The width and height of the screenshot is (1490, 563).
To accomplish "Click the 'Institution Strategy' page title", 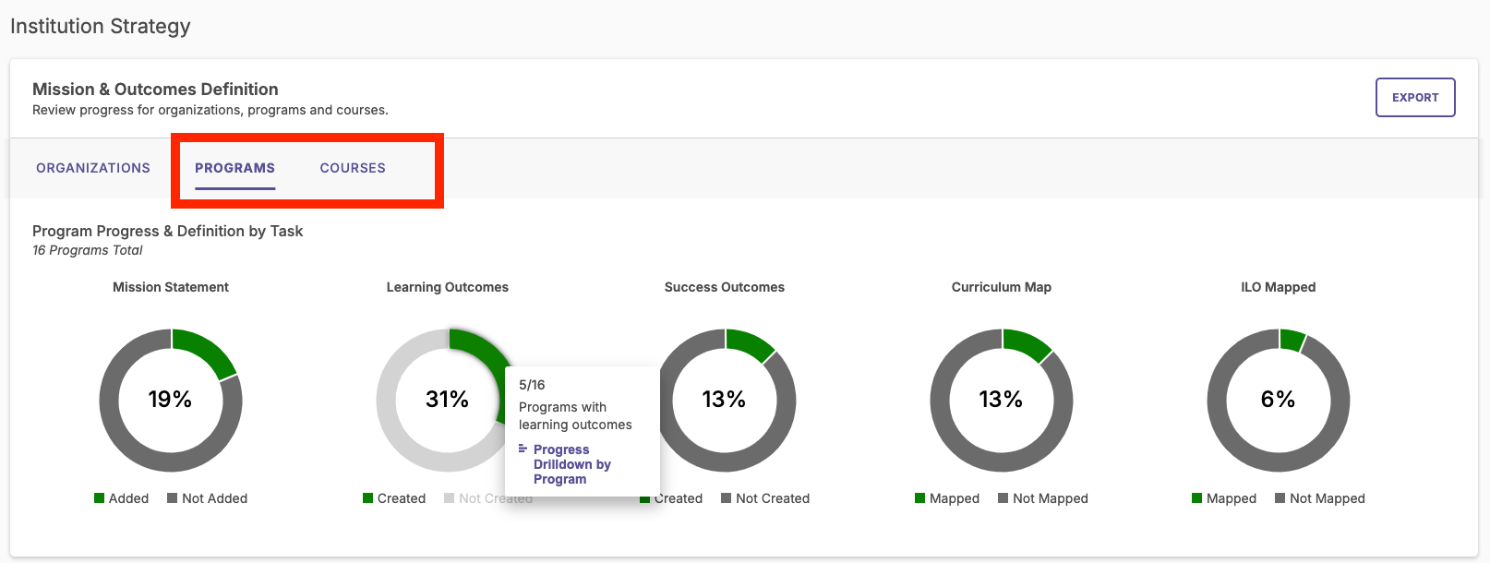I will point(101,26).
